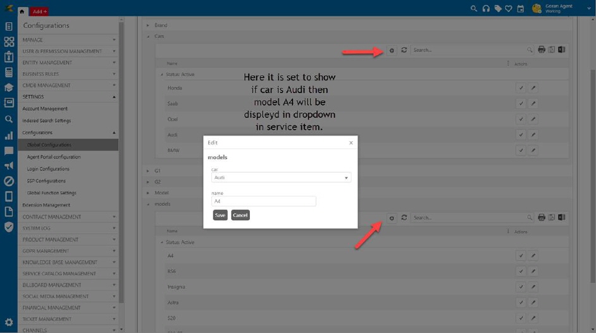
Task: Select Agent Portal configuration menu item
Action: click(54, 157)
